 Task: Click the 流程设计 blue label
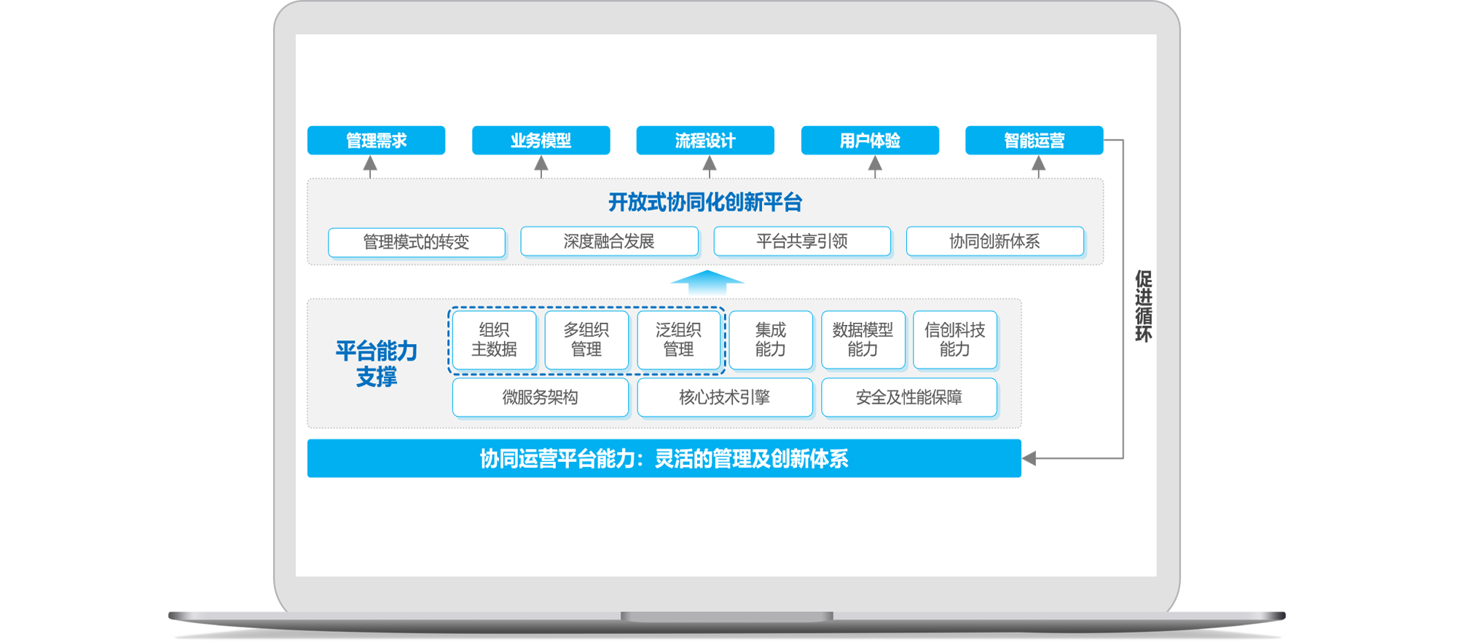pyautogui.click(x=705, y=141)
